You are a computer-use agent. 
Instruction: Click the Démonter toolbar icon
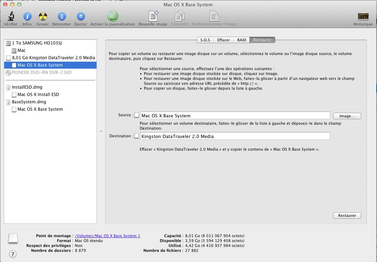(62, 16)
